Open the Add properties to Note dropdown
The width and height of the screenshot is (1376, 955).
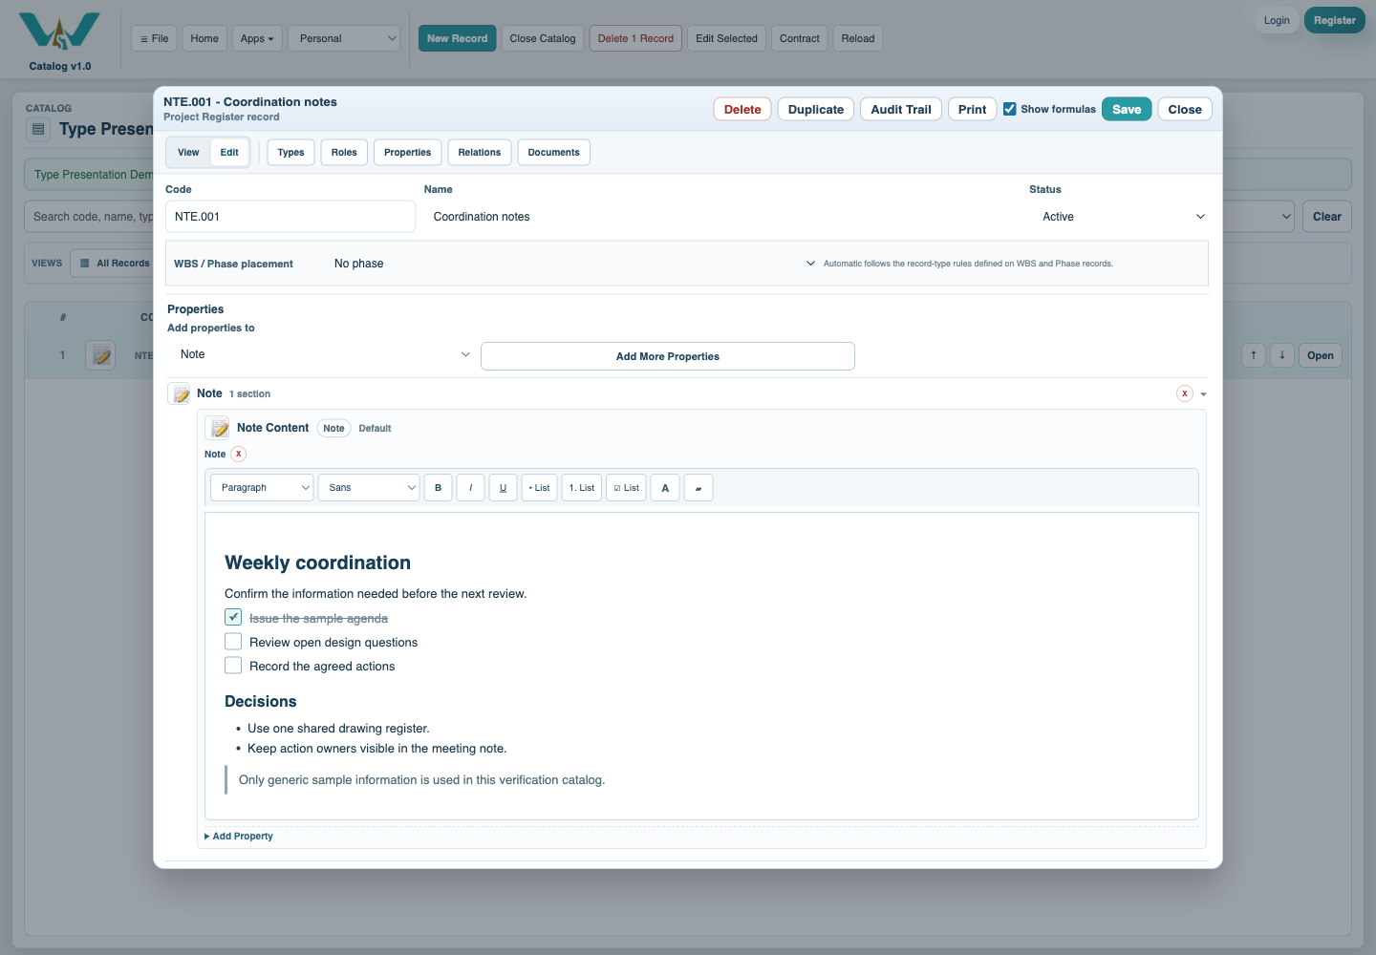click(321, 354)
